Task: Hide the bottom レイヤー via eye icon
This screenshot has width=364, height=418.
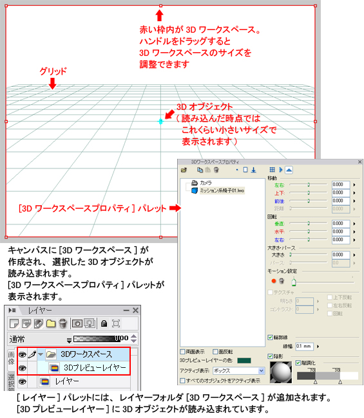Action: [x=22, y=382]
